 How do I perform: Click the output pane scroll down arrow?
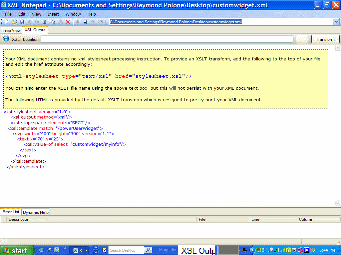pyautogui.click(x=338, y=203)
